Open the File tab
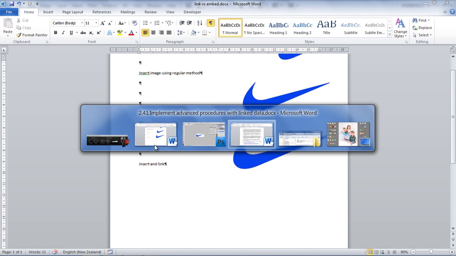This screenshot has width=456, height=256. (x=9, y=12)
